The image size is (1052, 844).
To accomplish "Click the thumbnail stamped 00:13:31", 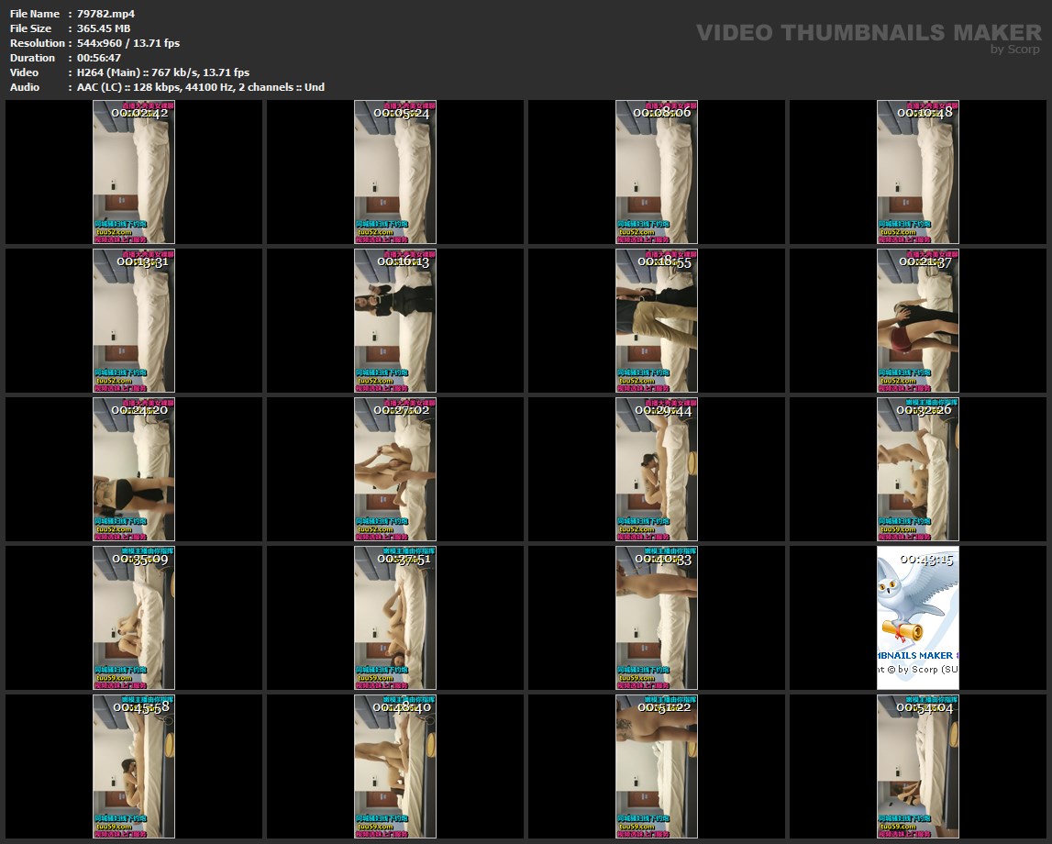I will 133,320.
